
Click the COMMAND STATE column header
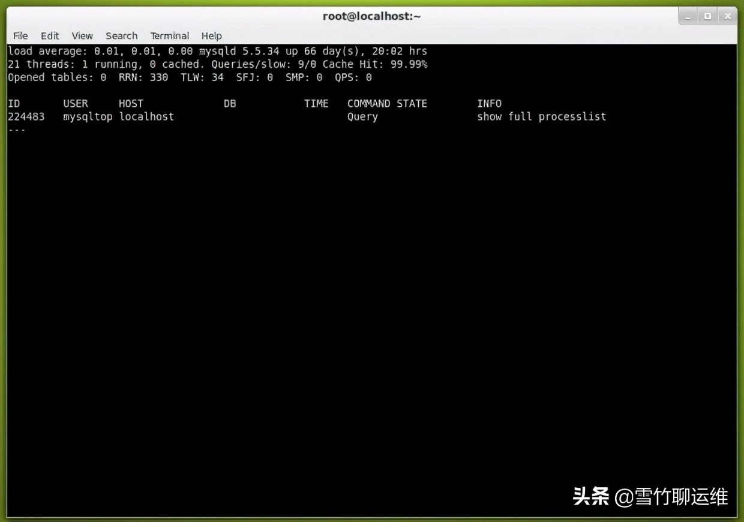tap(386, 103)
